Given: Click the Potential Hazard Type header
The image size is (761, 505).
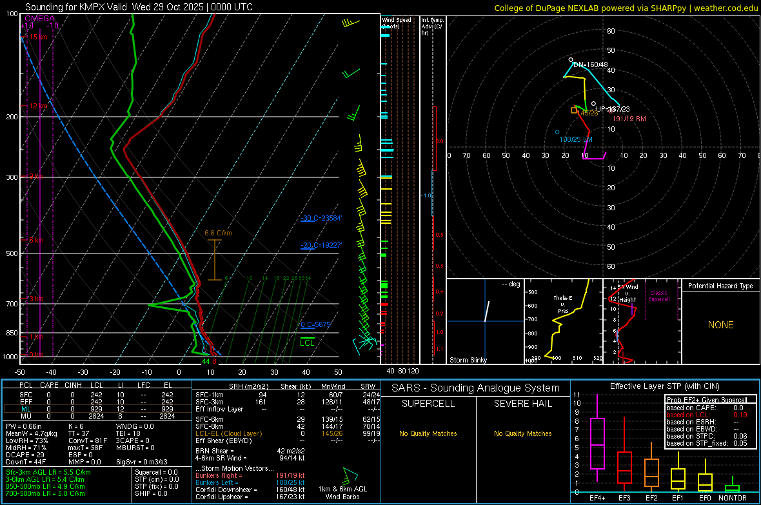Looking at the screenshot, I should [x=721, y=286].
